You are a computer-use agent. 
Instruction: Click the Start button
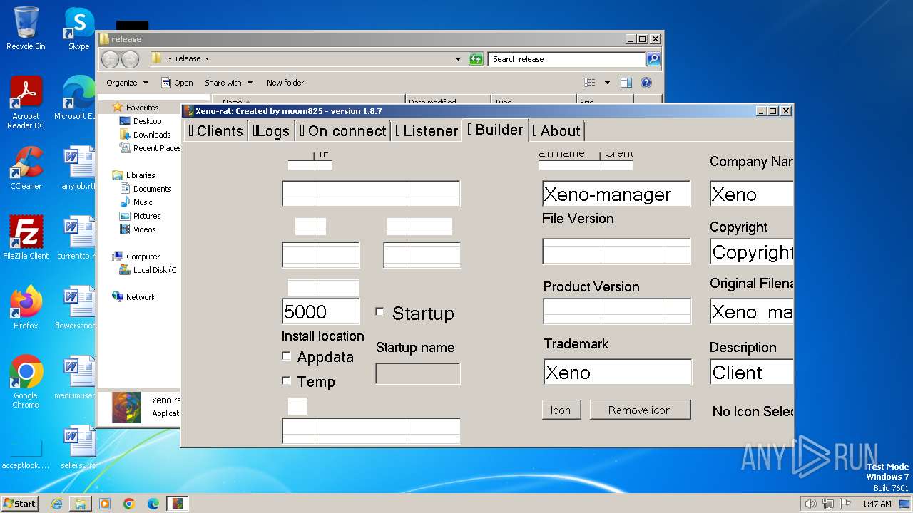pyautogui.click(x=19, y=503)
